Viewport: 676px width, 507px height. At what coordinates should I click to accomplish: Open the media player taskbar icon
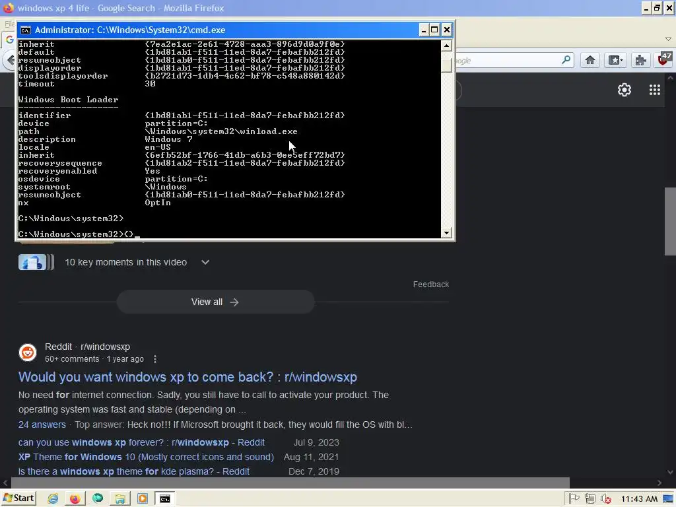point(143,499)
